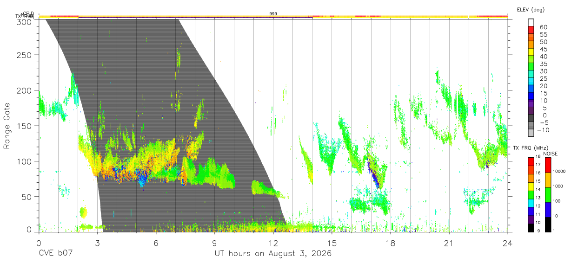Click the 'ELEV (deg)' legend title
The width and height of the screenshot is (571, 263).
click(531, 10)
